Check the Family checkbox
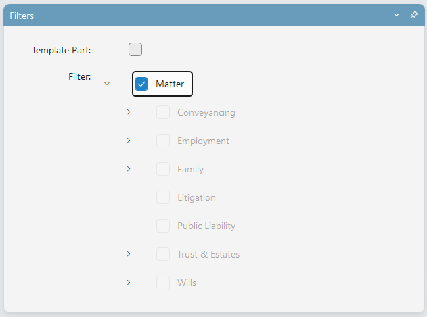This screenshot has width=427, height=317. pos(163,169)
